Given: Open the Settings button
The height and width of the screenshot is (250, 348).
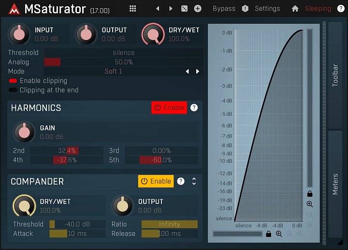Looking at the screenshot, I should (x=267, y=9).
